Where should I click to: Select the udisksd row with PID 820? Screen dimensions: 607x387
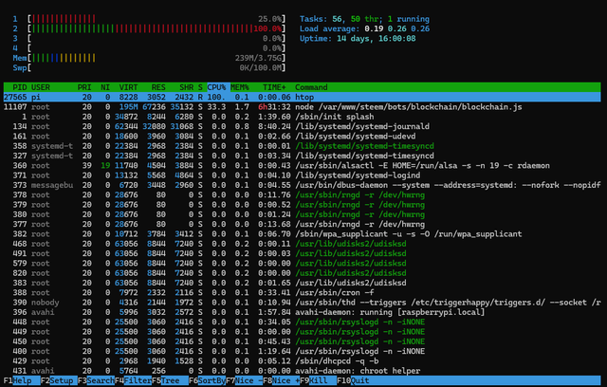coord(302,273)
